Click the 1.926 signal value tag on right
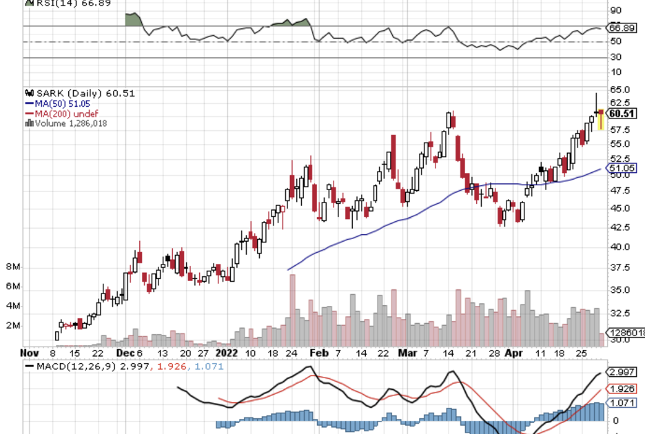Image resolution: width=645 pixels, height=434 pixels. pyautogui.click(x=622, y=389)
